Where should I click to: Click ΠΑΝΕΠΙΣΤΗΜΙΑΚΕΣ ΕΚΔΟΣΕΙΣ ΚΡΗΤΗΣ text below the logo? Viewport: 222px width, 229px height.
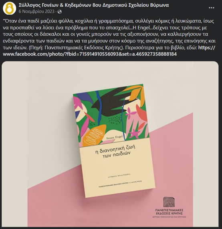point(169,212)
